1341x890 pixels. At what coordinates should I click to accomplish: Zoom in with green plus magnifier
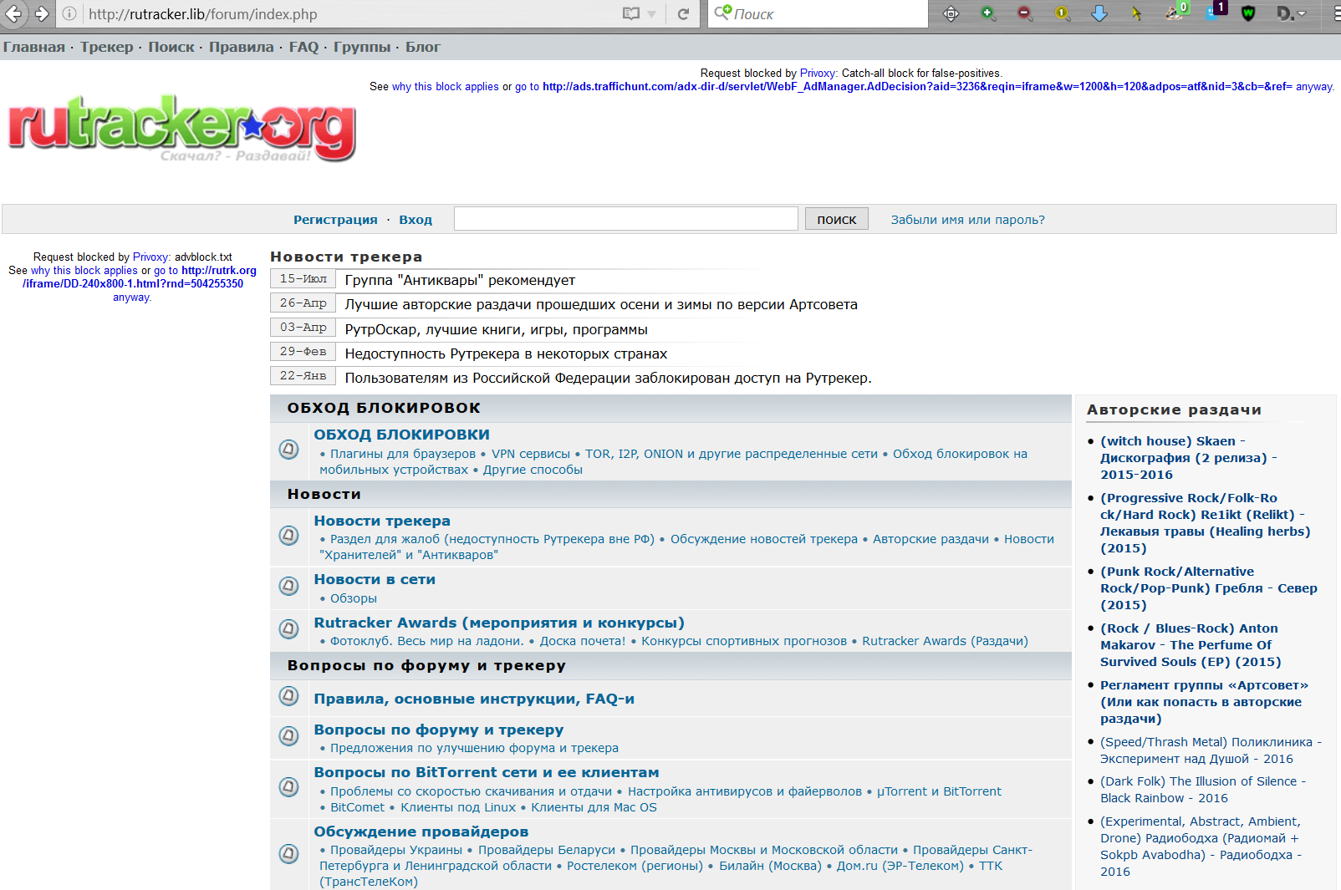point(988,13)
